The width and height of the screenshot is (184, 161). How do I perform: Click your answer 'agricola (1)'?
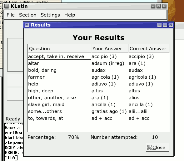105,77
